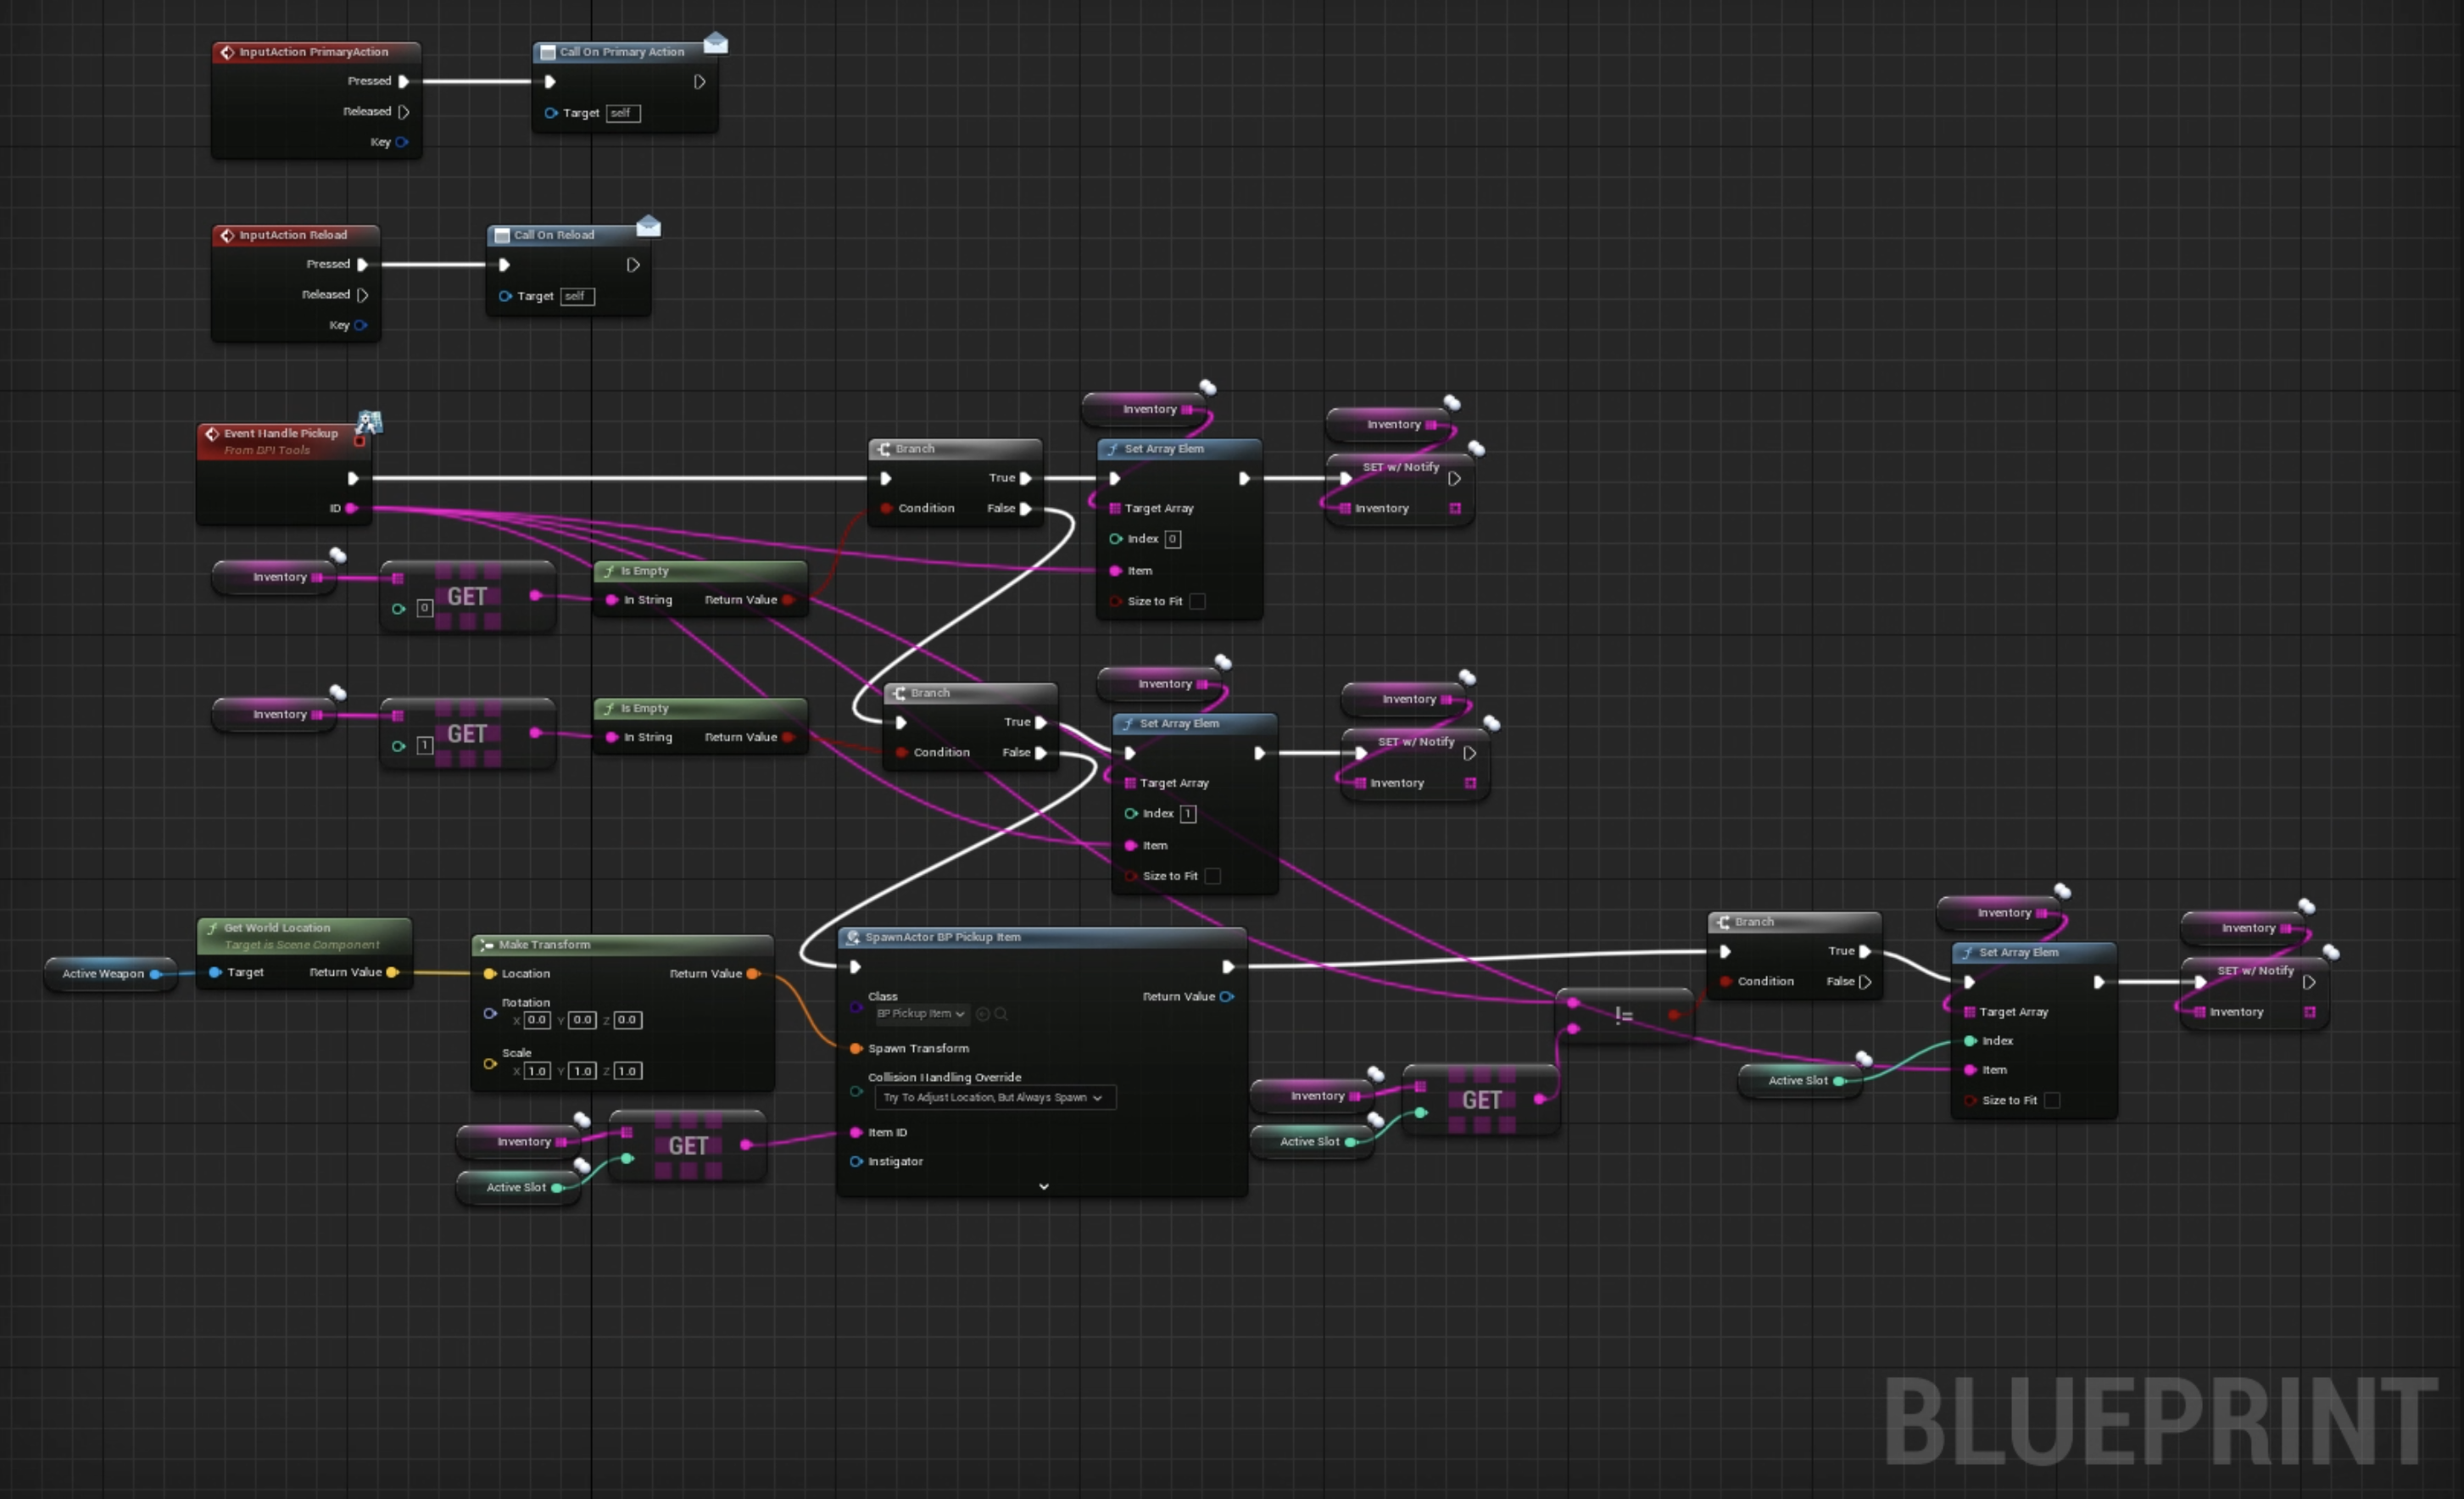The width and height of the screenshot is (2464, 1499).
Task: Click the interface icon on Event Handle Pickup node
Action: [x=369, y=422]
